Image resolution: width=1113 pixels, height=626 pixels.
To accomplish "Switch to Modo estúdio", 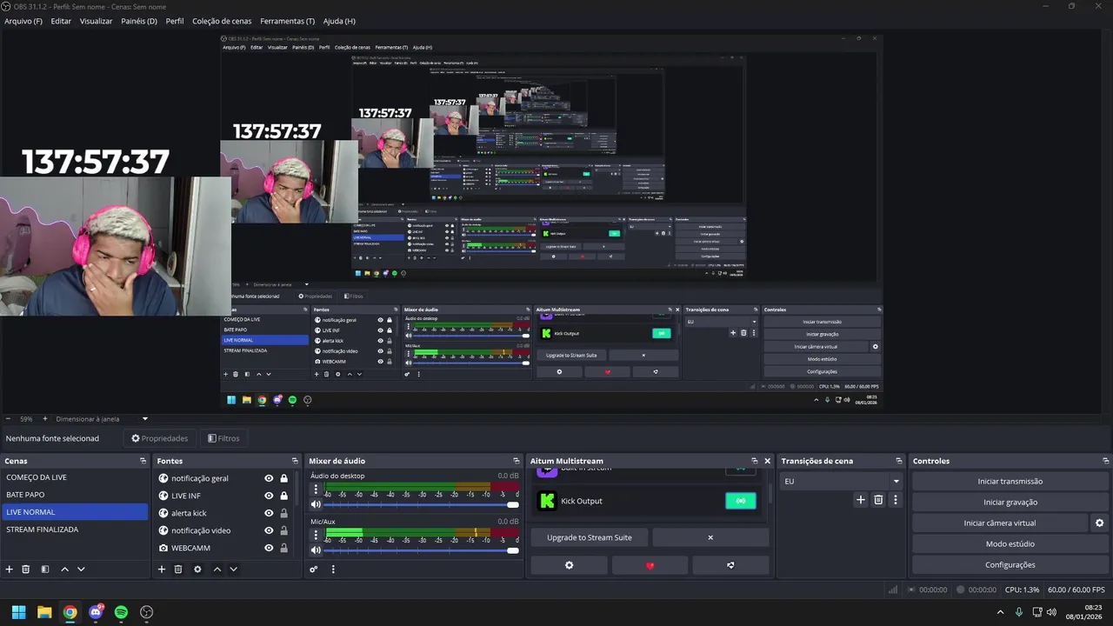I will point(1010,544).
